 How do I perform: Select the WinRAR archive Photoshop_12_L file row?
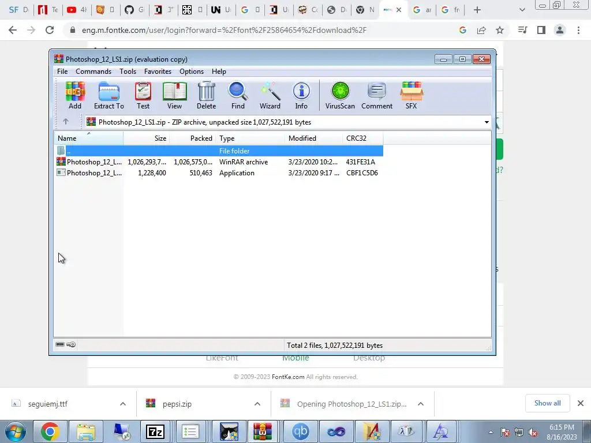tap(219, 162)
